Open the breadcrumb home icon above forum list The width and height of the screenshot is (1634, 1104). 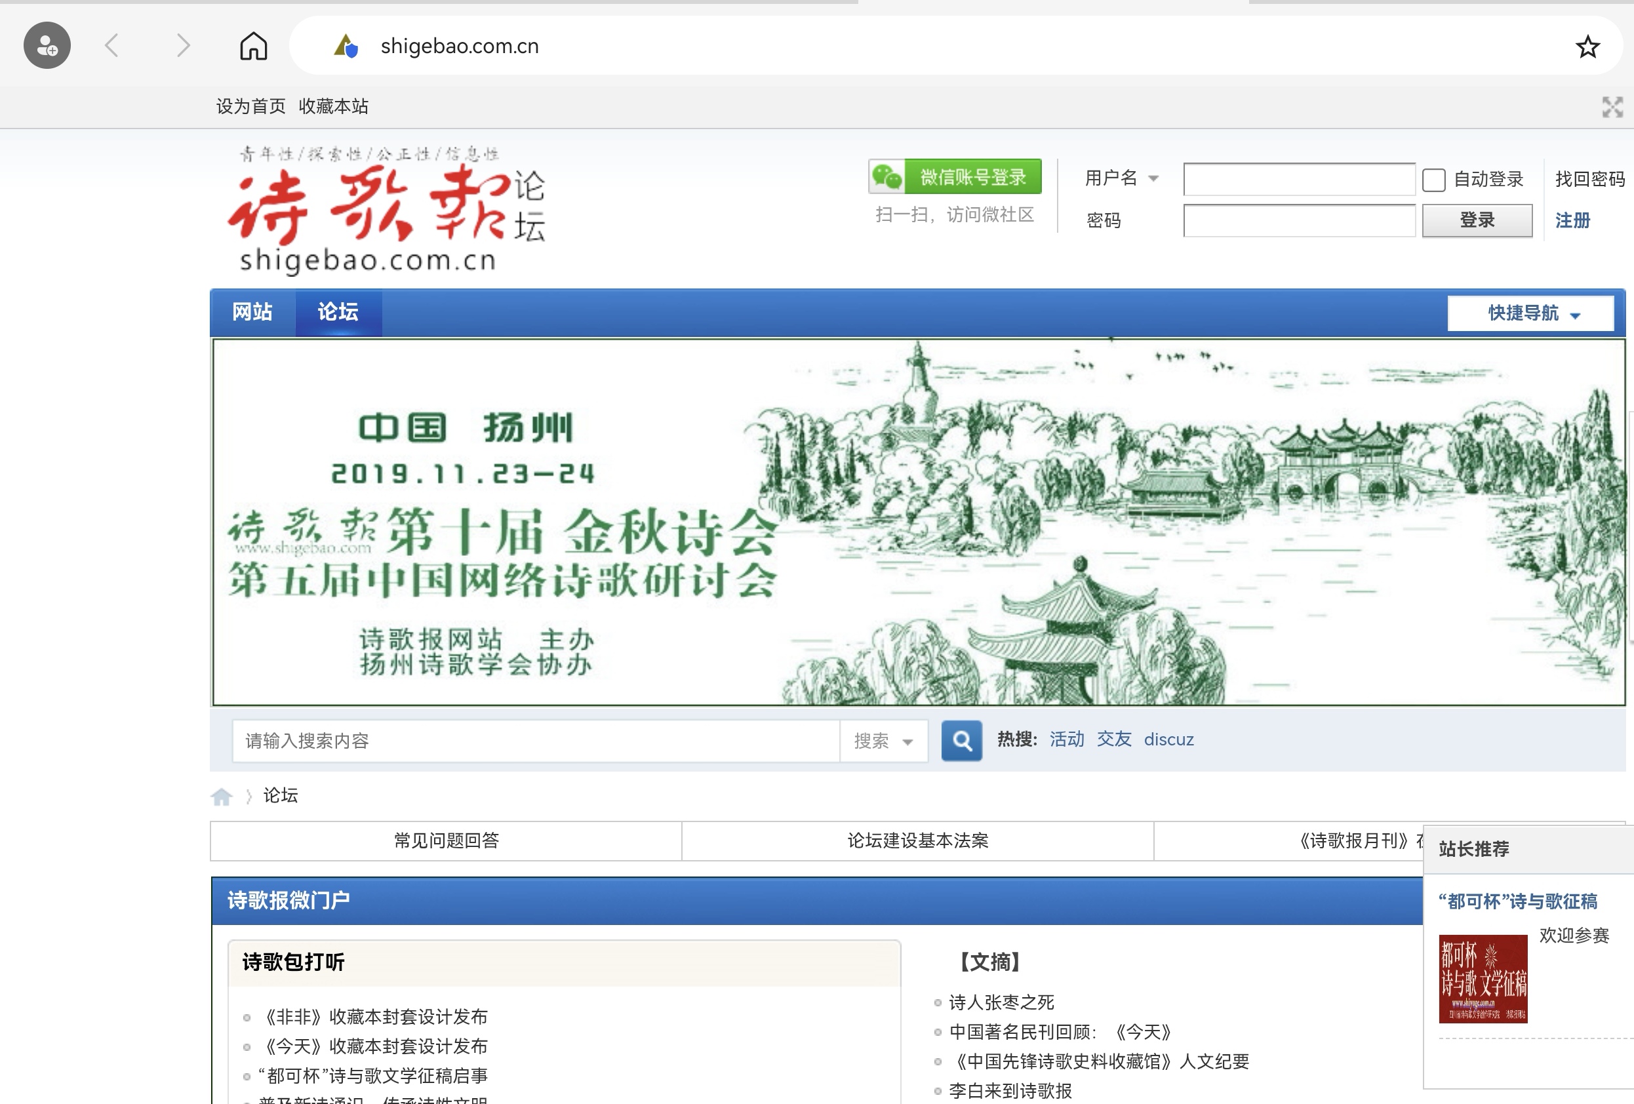(222, 795)
